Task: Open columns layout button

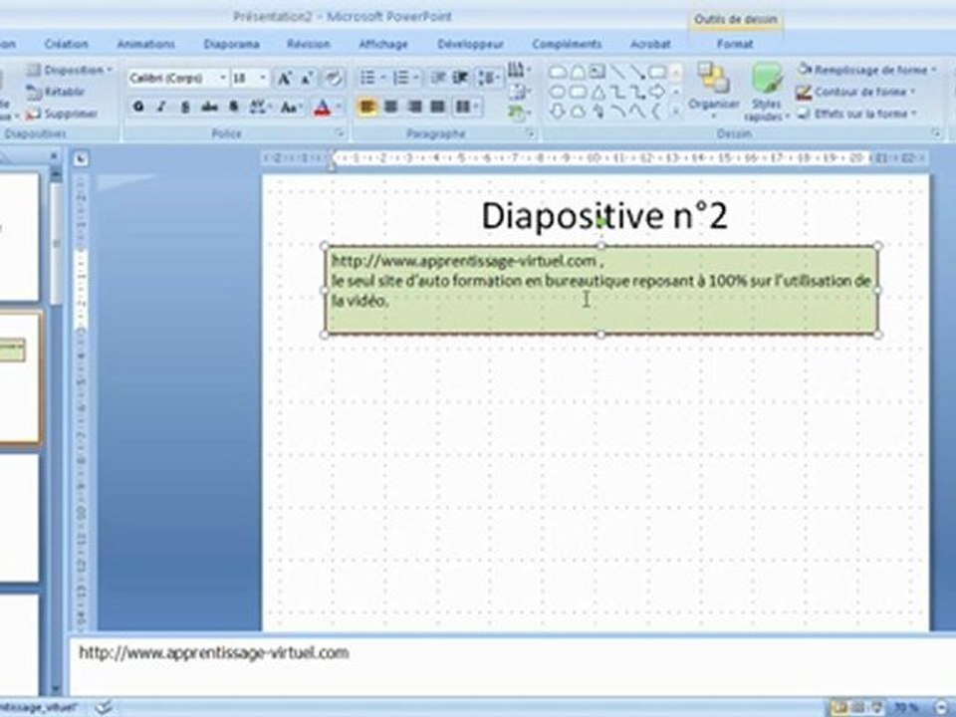Action: [x=467, y=108]
